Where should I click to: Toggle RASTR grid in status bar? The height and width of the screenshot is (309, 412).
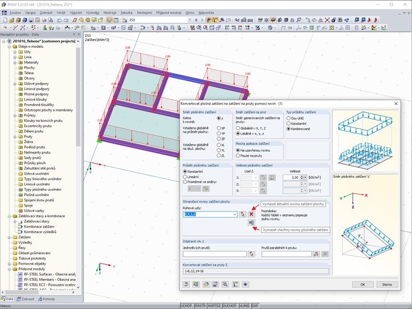tap(200, 306)
